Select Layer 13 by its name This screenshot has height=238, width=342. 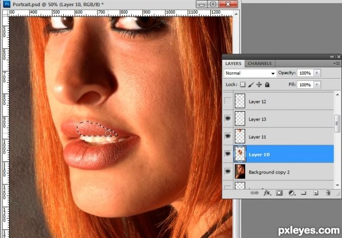tap(258, 119)
